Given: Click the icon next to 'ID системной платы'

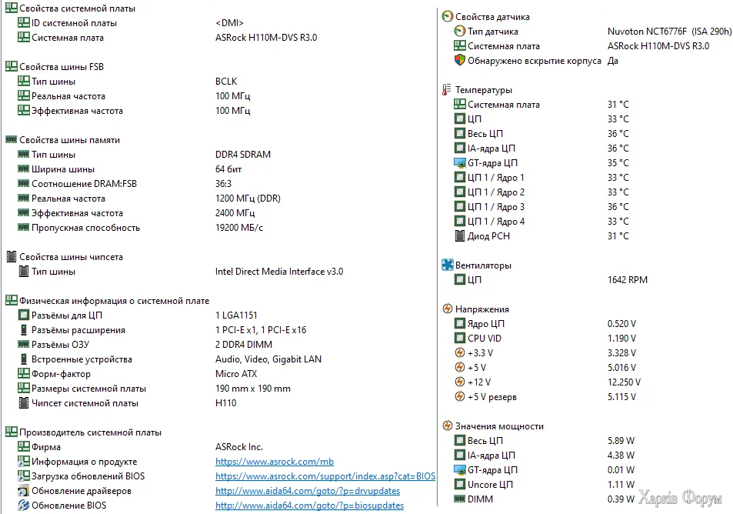Looking at the screenshot, I should click(23, 22).
